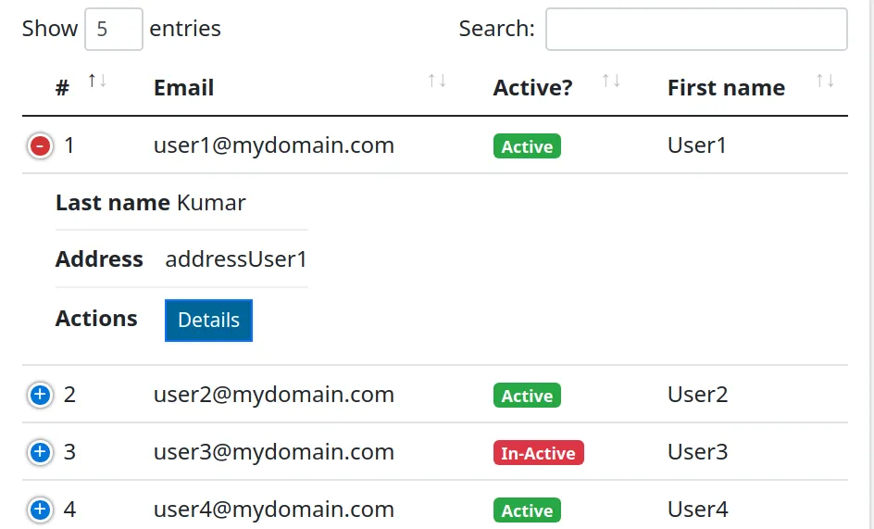Click the Active? column header text
This screenshot has width=874, height=529.
coord(532,88)
